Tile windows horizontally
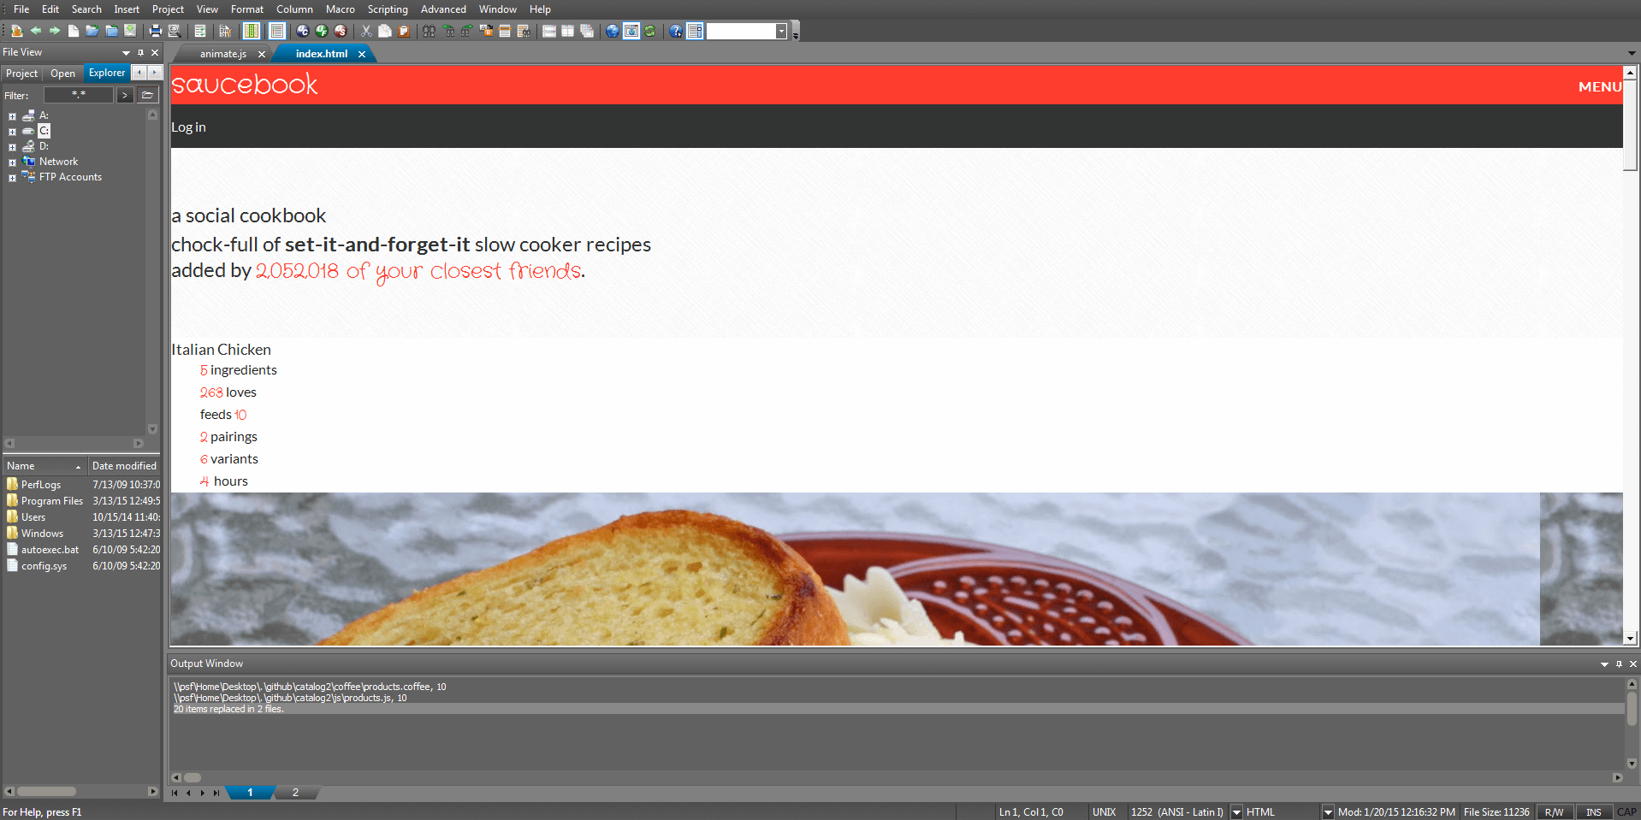 coord(549,31)
